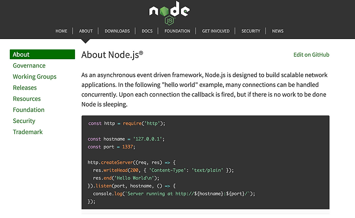The height and width of the screenshot is (218, 355).
Task: Open the Trademark sidebar link
Action: point(28,132)
